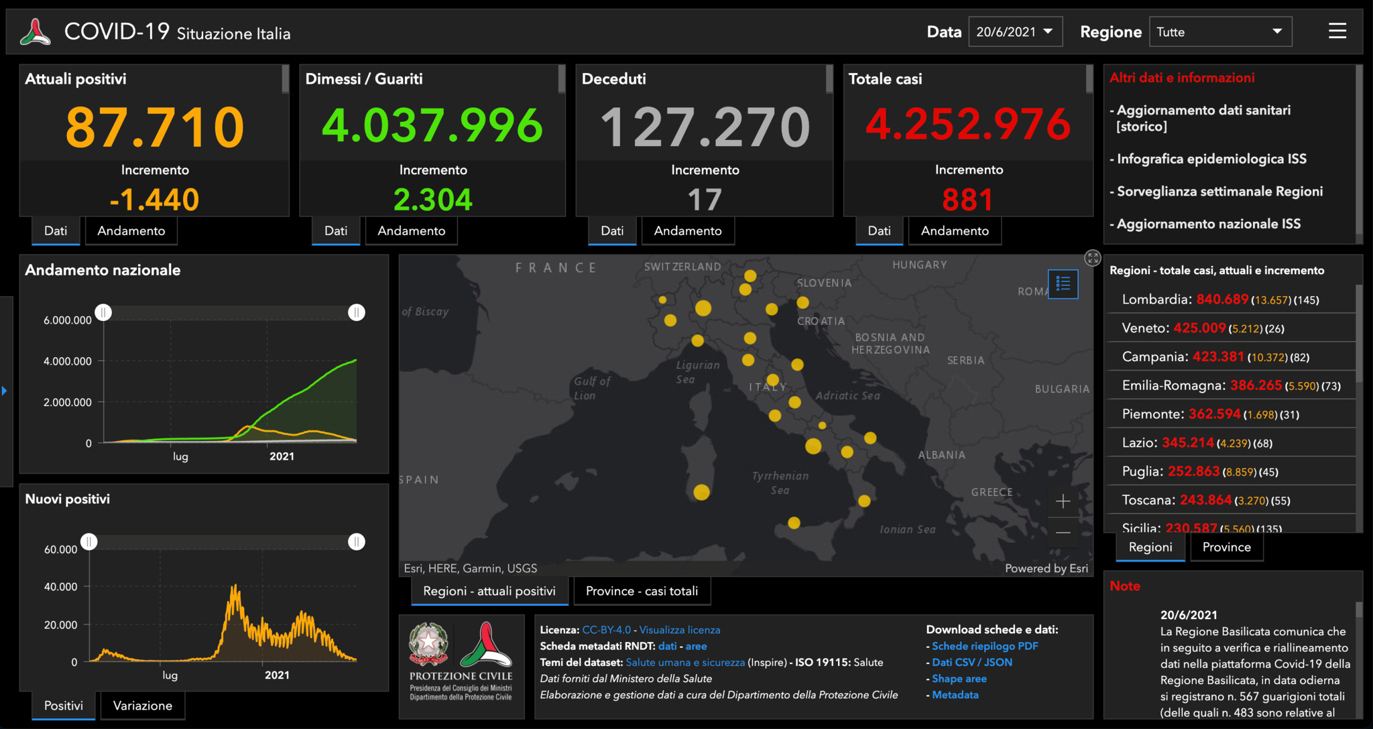Screen dimensions: 1373x729
Task: Select the Province tab in regions list
Action: [x=1226, y=547]
